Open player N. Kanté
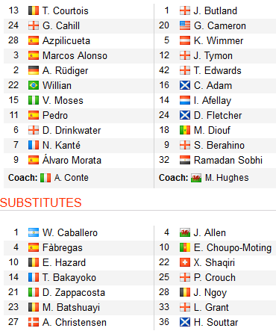Viewport: 276px width, 331px height. pos(61,145)
